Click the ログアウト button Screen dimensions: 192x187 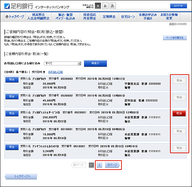pyautogui.click(x=178, y=6)
